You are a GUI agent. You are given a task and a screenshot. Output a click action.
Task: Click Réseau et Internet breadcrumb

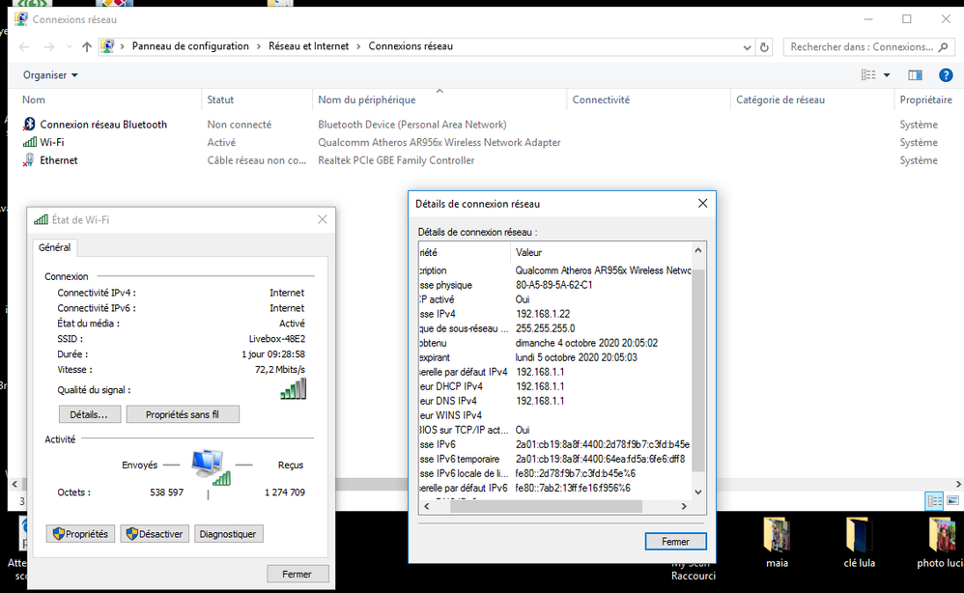click(x=308, y=46)
